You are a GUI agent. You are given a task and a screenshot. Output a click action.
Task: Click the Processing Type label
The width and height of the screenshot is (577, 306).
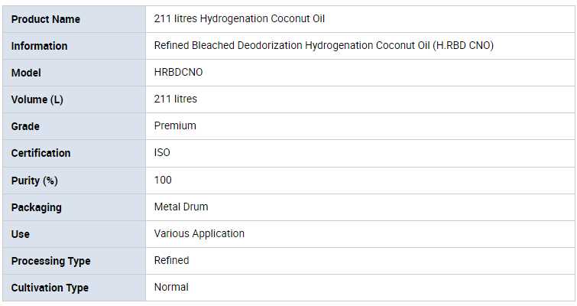tap(50, 261)
